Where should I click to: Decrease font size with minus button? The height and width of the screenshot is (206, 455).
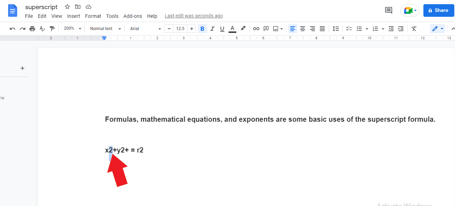169,29
